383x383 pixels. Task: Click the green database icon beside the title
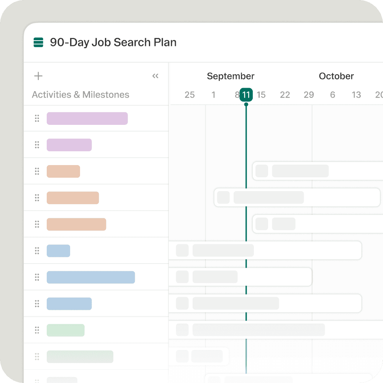click(x=38, y=42)
